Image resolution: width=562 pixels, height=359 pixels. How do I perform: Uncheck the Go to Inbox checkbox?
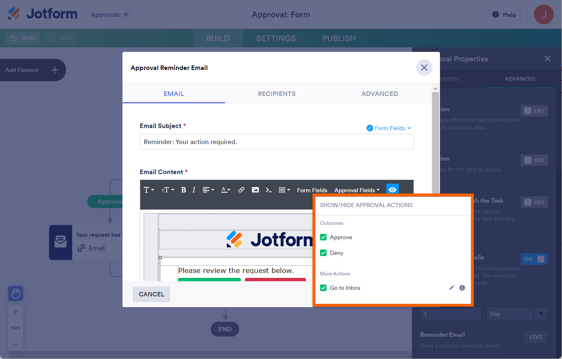[323, 288]
